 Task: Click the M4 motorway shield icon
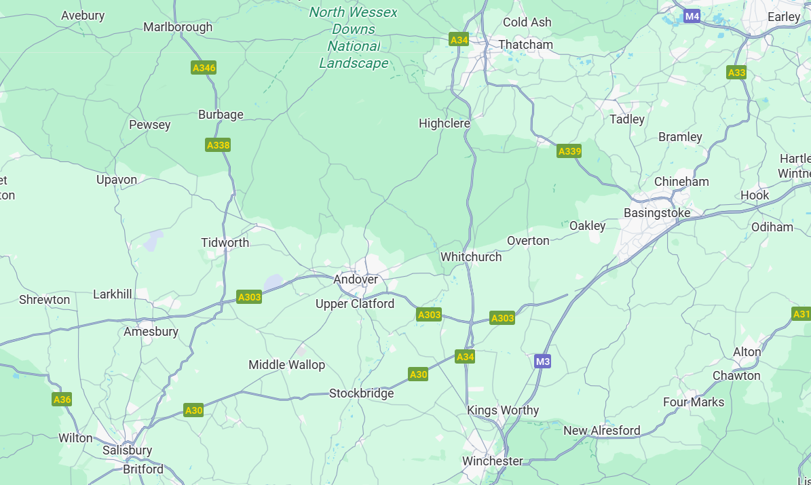tap(692, 16)
